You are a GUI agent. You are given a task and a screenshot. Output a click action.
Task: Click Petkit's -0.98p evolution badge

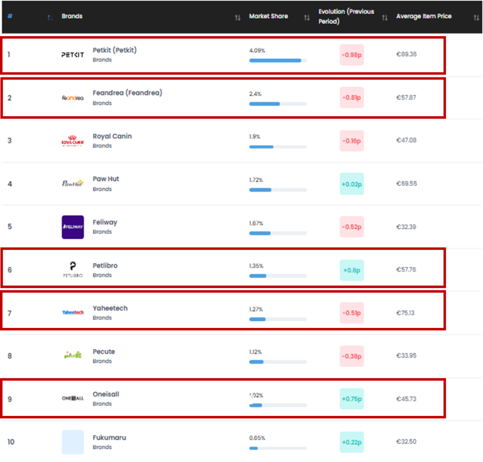pyautogui.click(x=352, y=55)
